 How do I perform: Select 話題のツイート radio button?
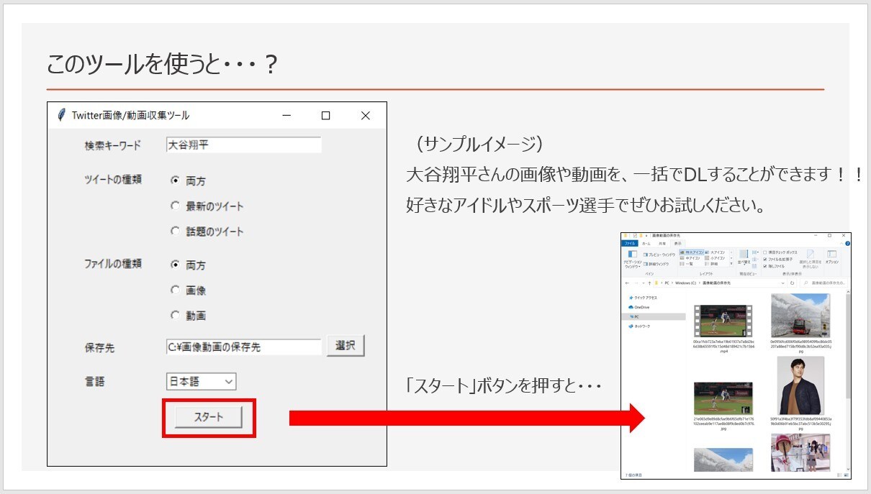click(x=175, y=232)
